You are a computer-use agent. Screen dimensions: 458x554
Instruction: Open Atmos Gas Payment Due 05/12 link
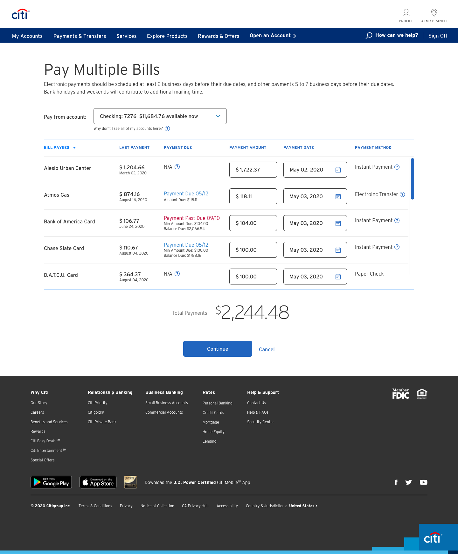click(186, 193)
